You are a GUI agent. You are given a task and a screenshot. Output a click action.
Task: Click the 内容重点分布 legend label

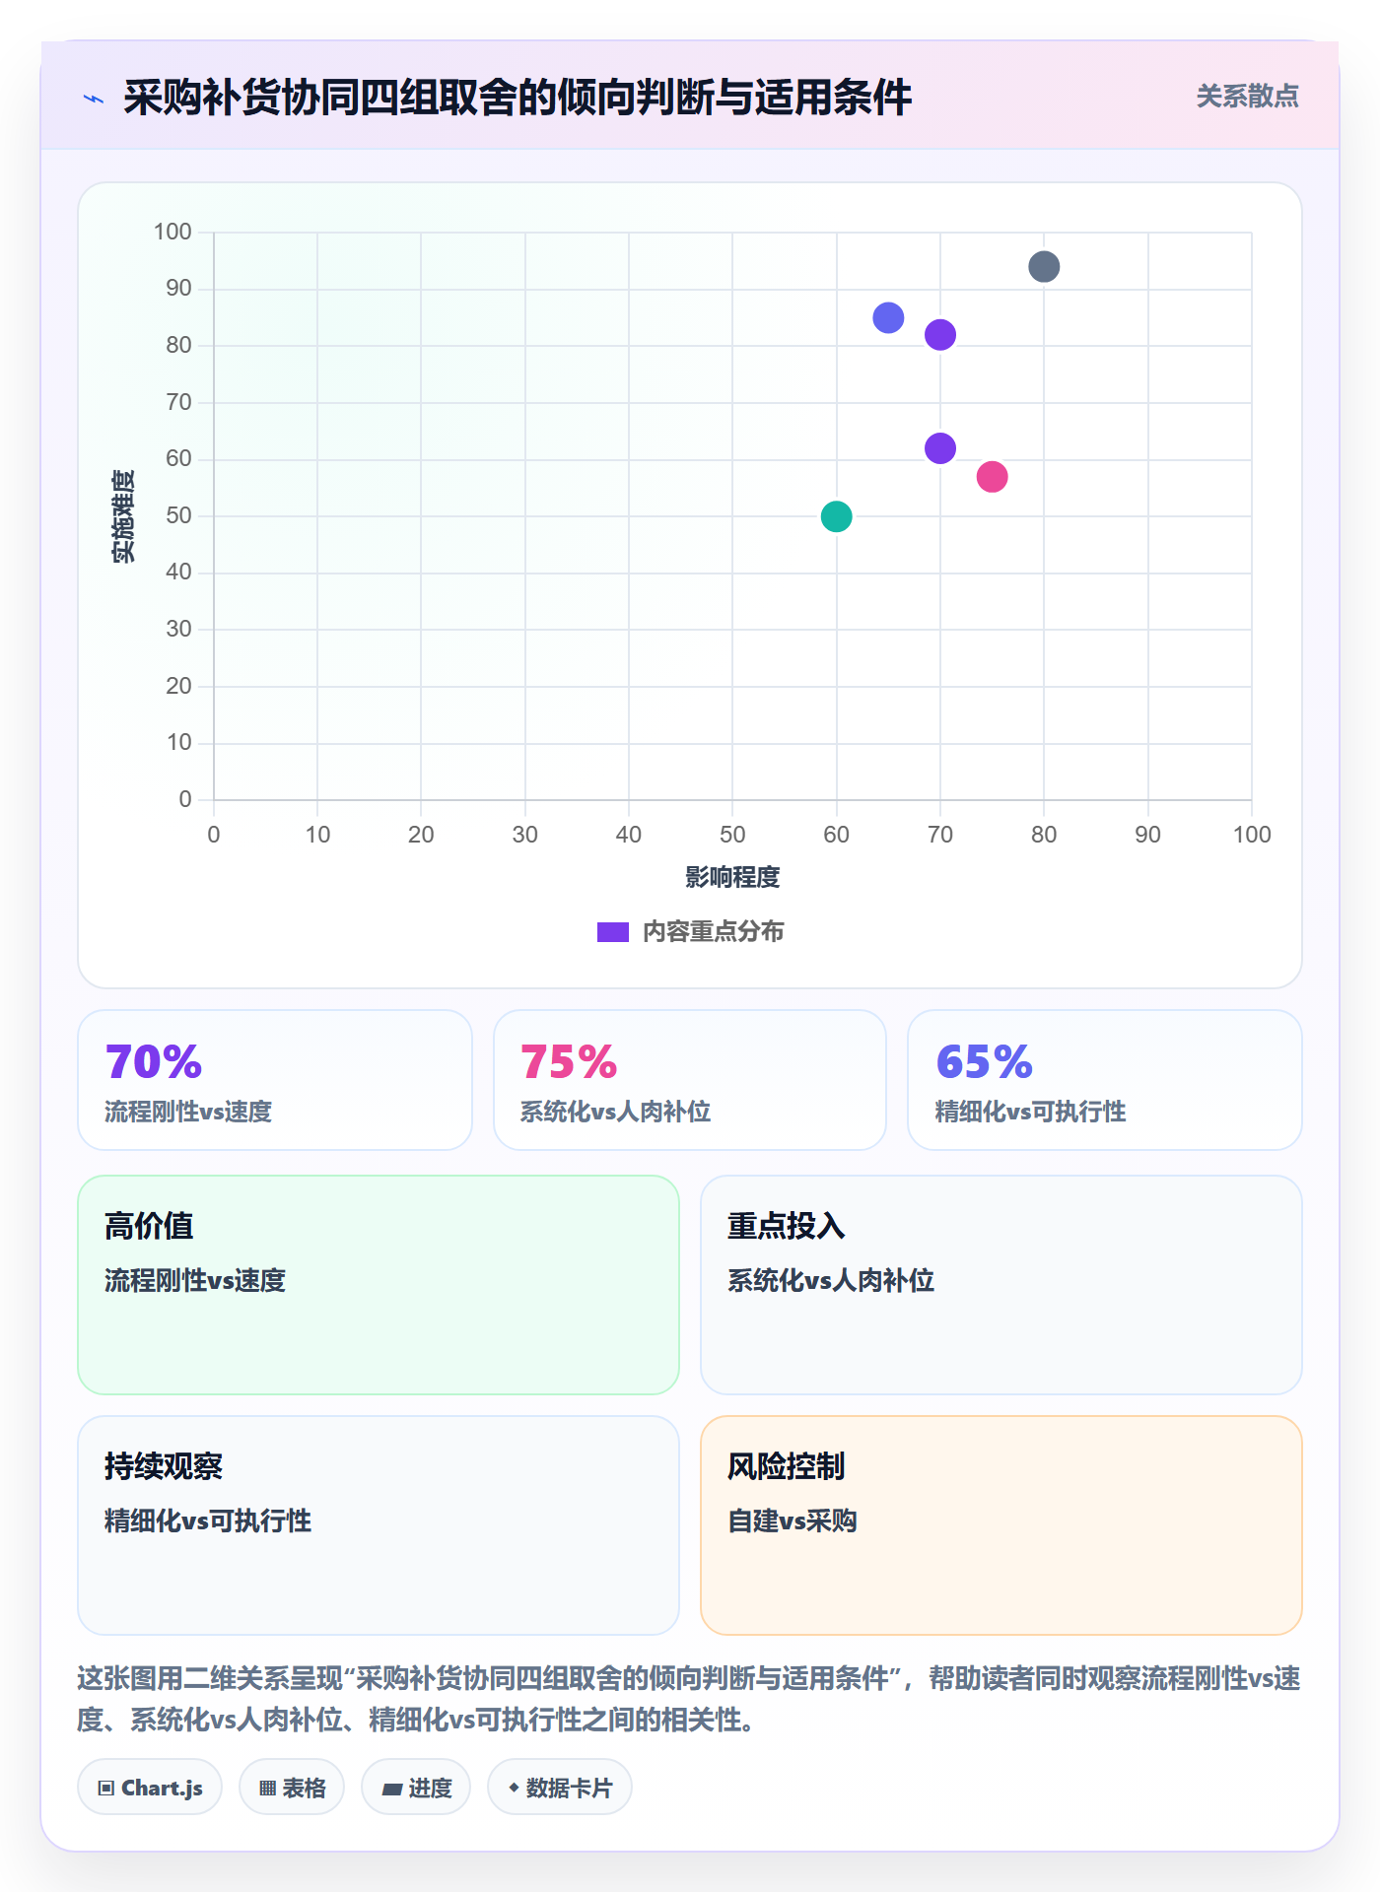pos(713,932)
